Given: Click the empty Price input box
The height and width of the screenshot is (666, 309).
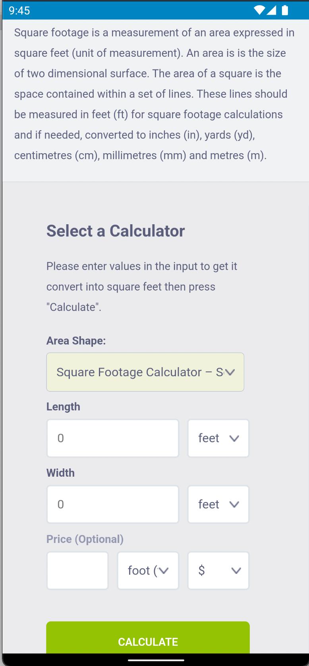Looking at the screenshot, I should point(77,570).
